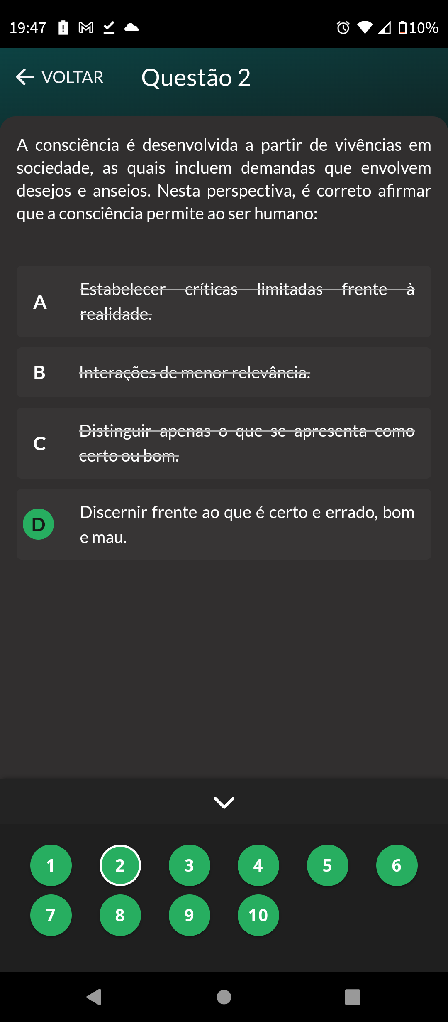Go to question 1
The image size is (448, 1022).
(x=51, y=865)
